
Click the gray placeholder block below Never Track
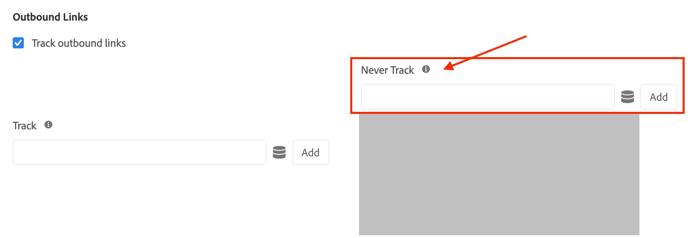pos(499,175)
